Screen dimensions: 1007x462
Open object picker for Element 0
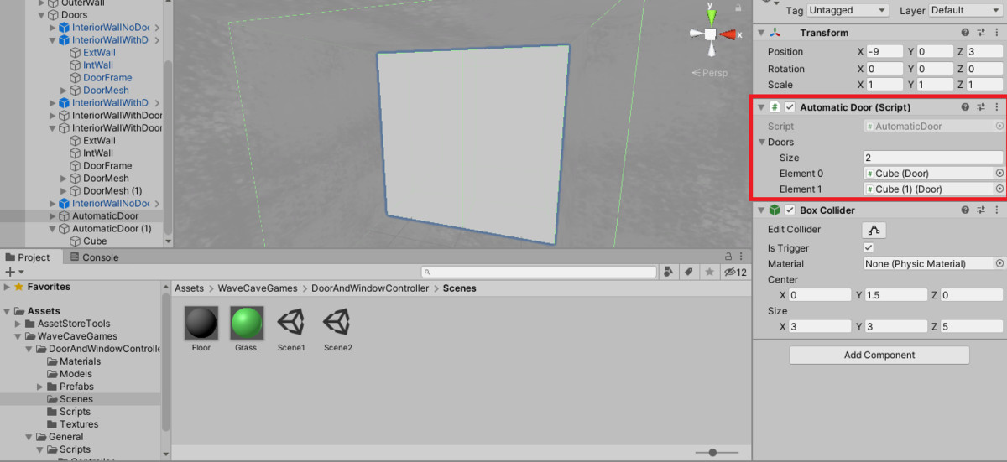coord(999,174)
